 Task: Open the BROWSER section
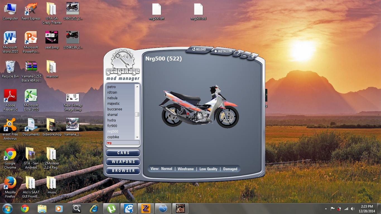point(123,171)
